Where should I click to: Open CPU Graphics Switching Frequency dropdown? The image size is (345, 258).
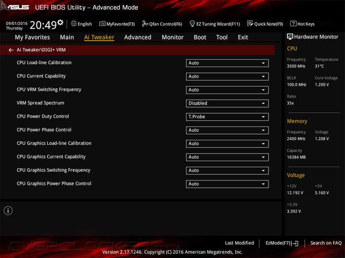227,171
